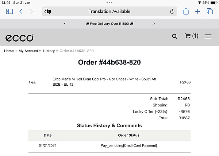Open Safari sidebar panel
The height and width of the screenshot is (156, 219).
[9, 11]
